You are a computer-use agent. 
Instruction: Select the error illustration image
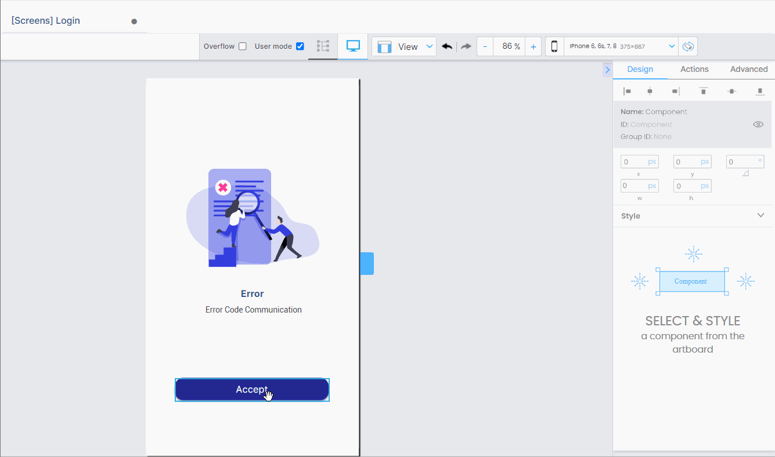pyautogui.click(x=253, y=217)
